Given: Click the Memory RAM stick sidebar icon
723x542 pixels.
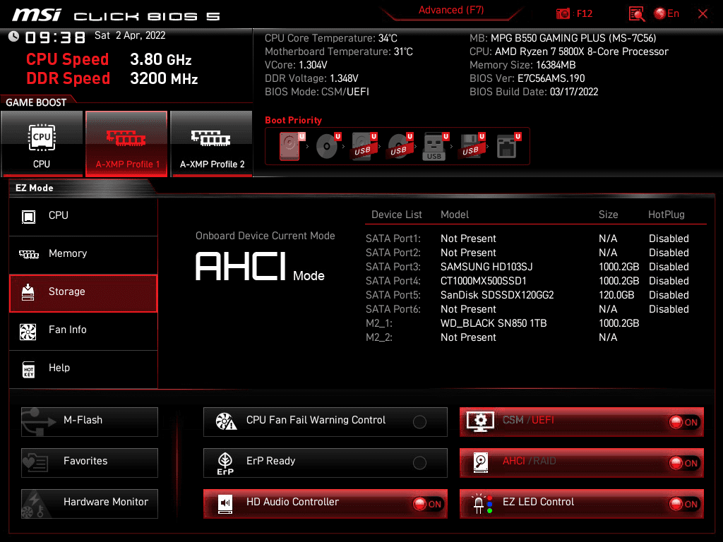Looking at the screenshot, I should [x=28, y=254].
